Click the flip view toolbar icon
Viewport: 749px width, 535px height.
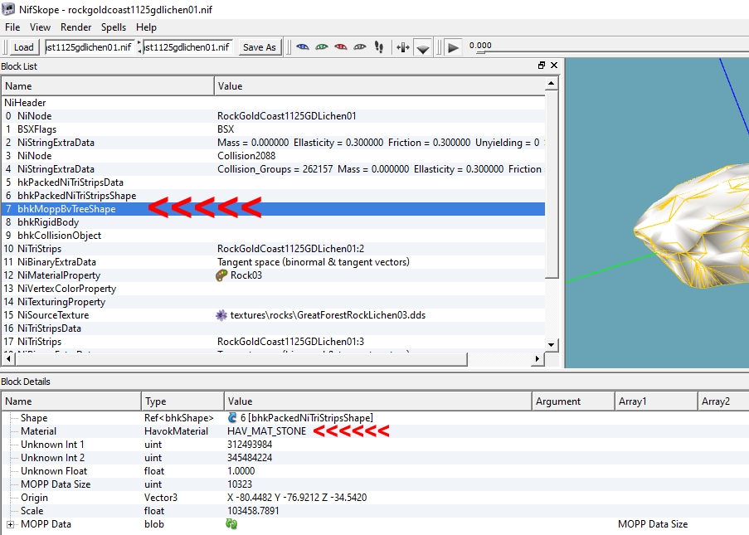point(402,47)
